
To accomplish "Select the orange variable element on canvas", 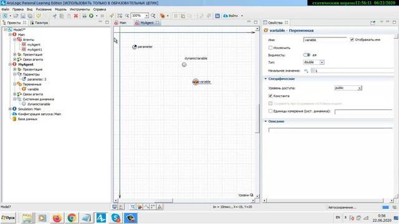I will click(x=195, y=82).
